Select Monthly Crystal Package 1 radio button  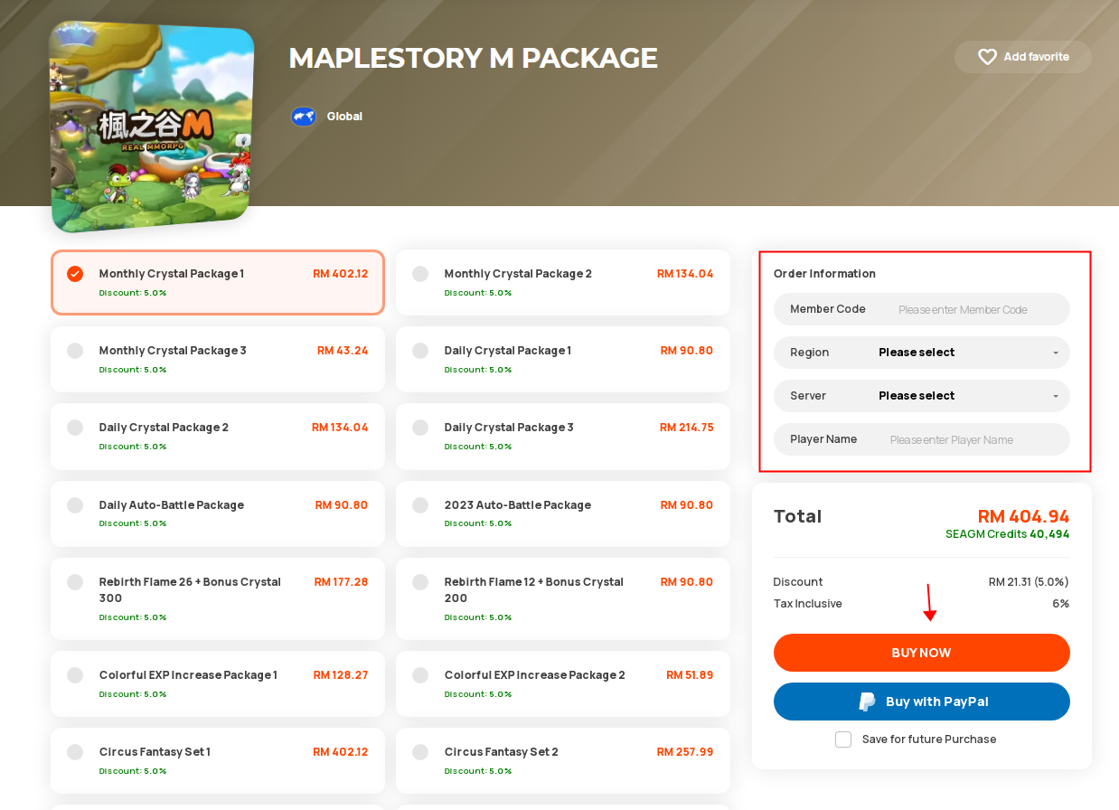pos(75,274)
